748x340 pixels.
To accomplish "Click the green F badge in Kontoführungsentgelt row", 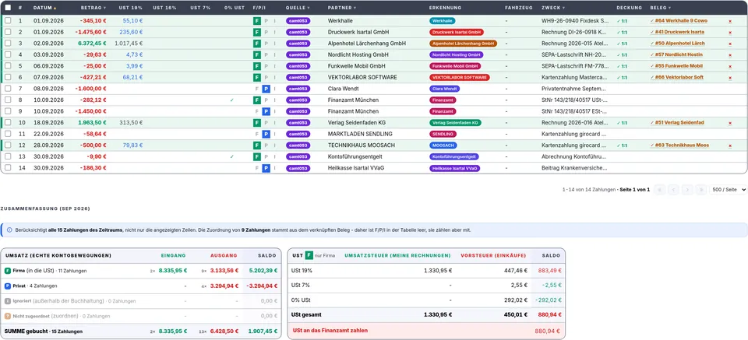I will point(256,156).
